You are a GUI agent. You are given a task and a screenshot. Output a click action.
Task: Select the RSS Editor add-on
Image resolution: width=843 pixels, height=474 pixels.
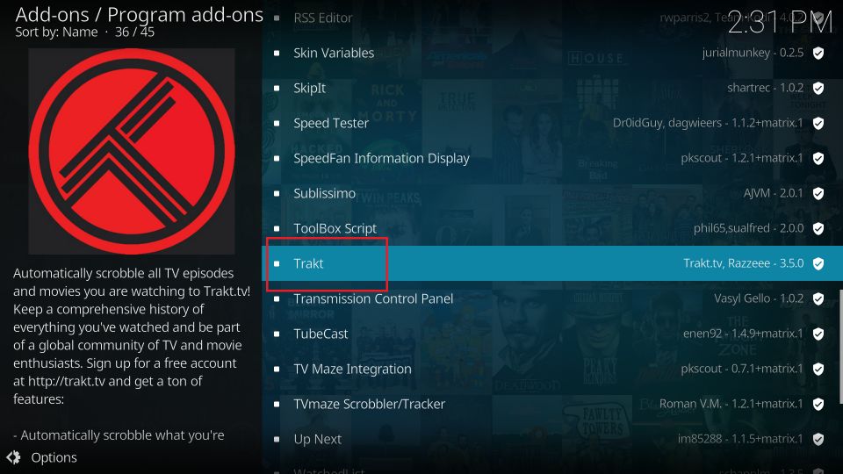552,18
